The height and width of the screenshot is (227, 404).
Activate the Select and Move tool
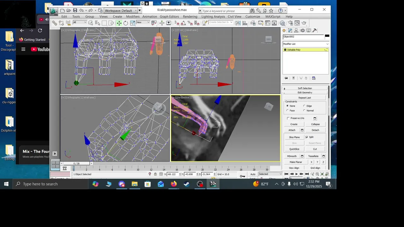[x=119, y=23]
